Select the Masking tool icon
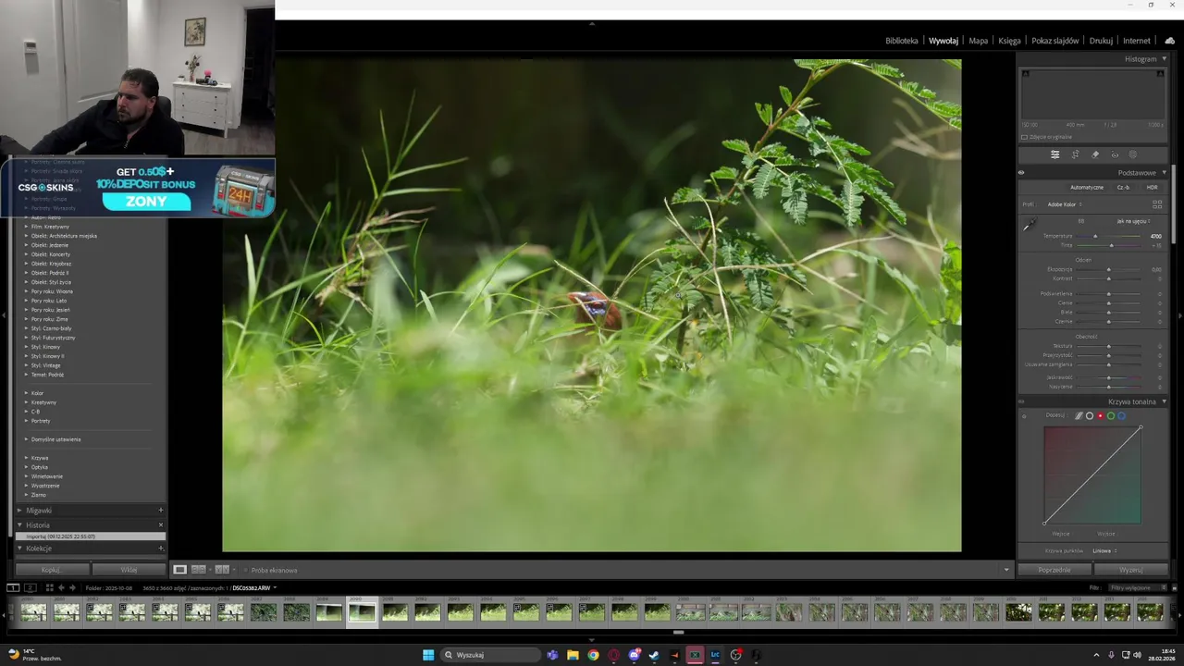 1133,154
